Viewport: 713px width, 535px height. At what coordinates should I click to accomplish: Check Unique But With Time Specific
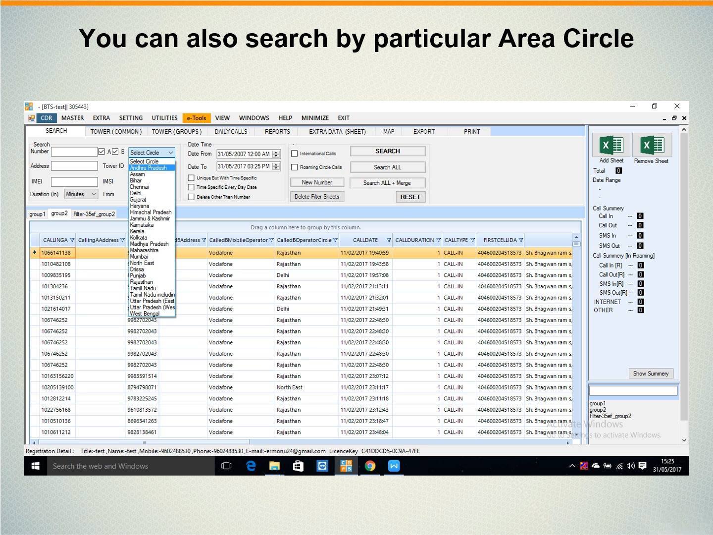click(191, 178)
